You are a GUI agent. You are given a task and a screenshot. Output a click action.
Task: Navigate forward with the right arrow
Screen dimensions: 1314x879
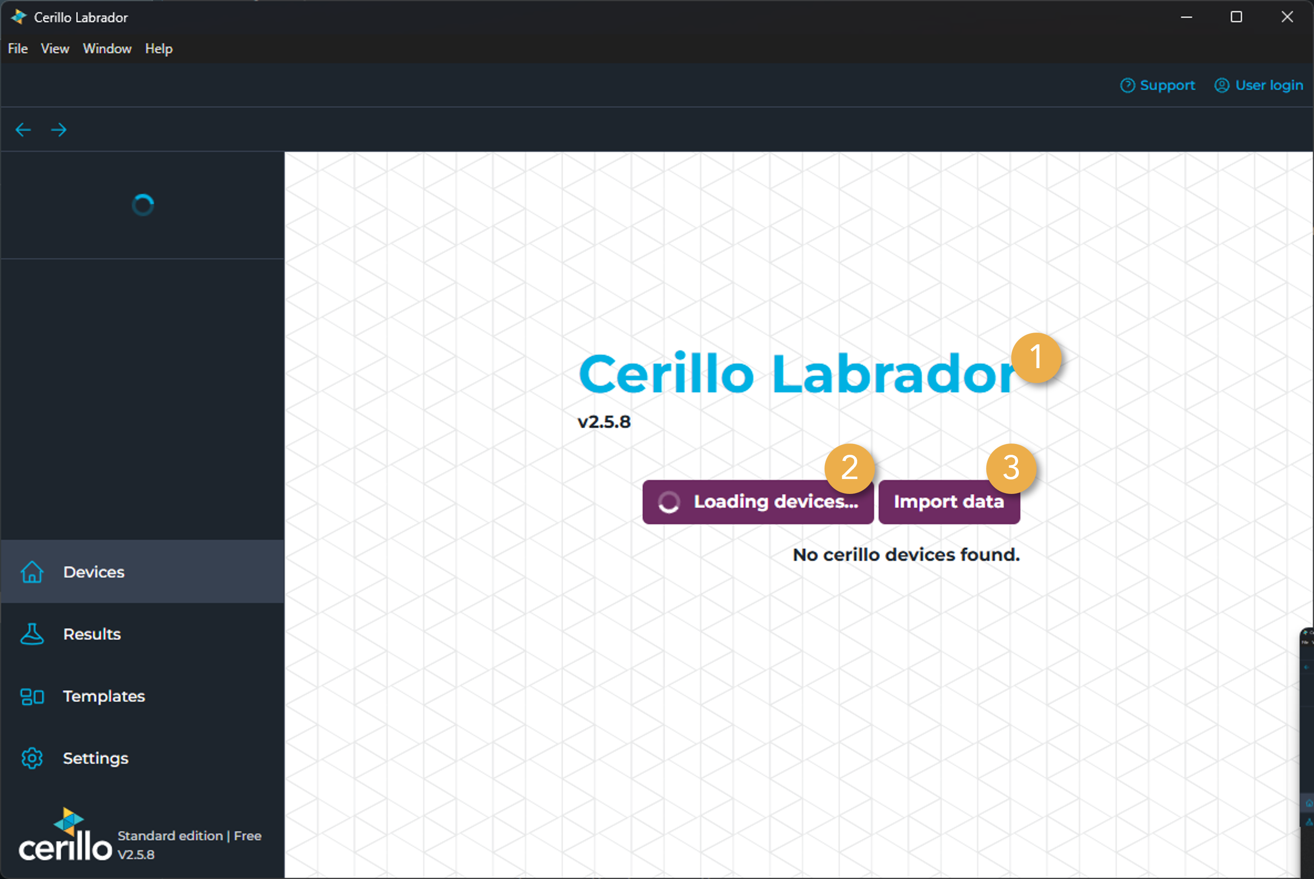pyautogui.click(x=59, y=130)
